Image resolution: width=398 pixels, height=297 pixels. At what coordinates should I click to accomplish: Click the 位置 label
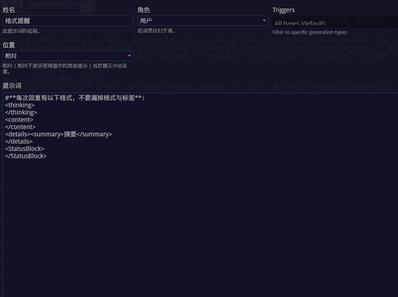pyautogui.click(x=9, y=45)
